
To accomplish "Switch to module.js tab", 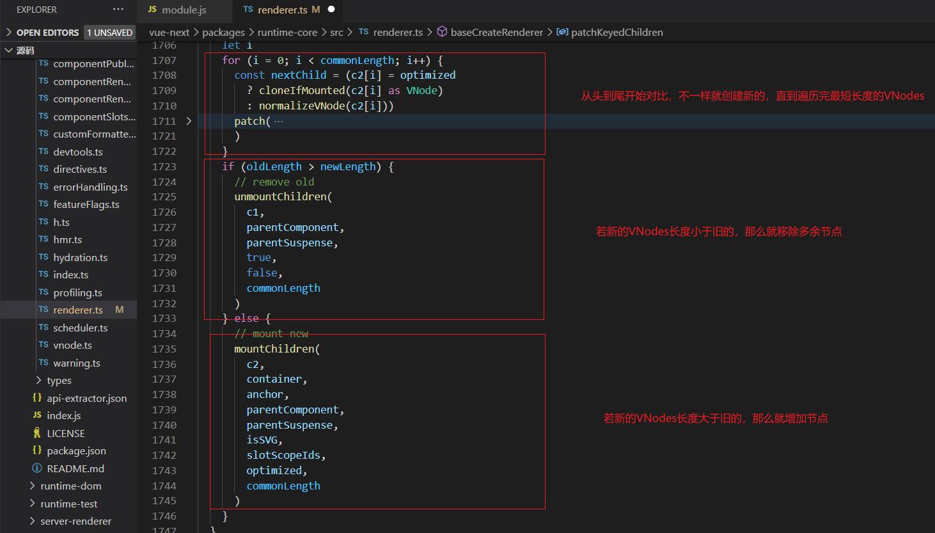I will (184, 10).
